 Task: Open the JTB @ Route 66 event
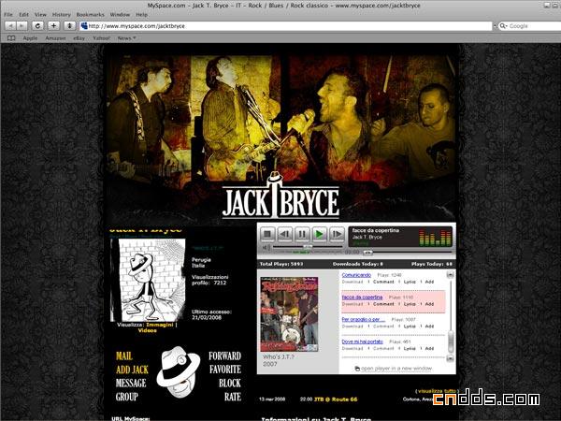336,399
